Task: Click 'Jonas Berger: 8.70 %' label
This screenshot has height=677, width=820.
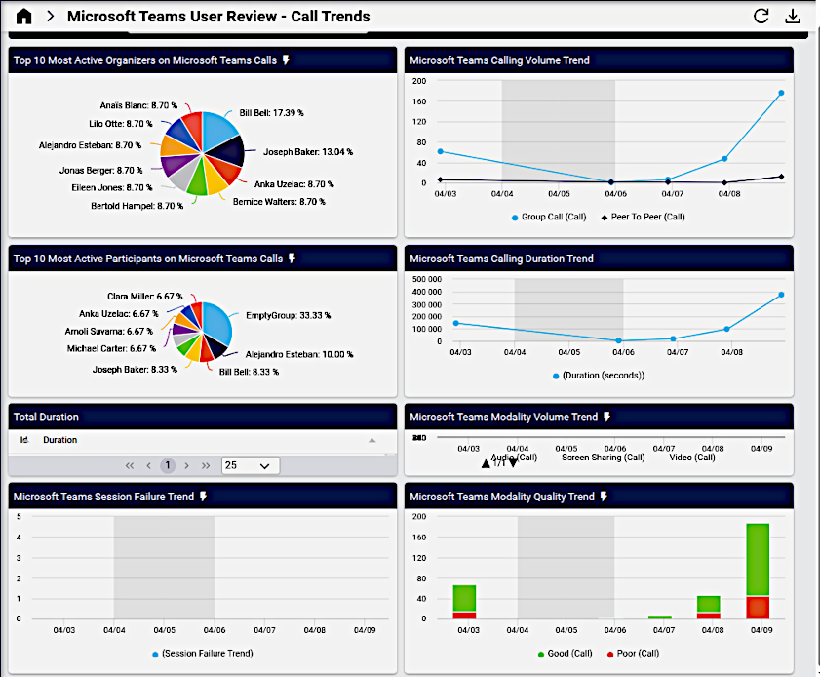Action: tap(101, 170)
